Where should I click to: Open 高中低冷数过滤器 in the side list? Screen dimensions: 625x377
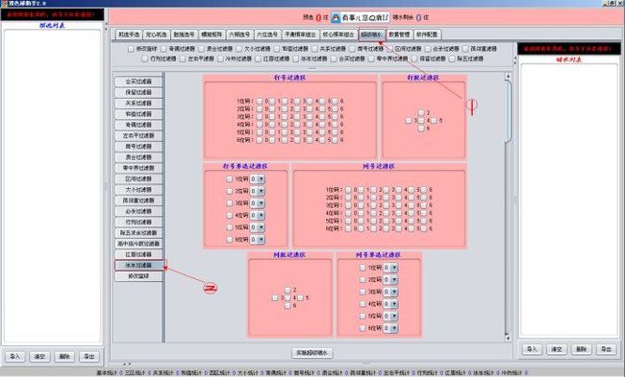coord(138,244)
